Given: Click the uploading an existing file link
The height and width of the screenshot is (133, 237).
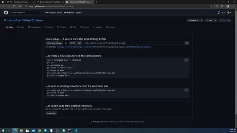Looking at the screenshot, I should click(83, 47).
